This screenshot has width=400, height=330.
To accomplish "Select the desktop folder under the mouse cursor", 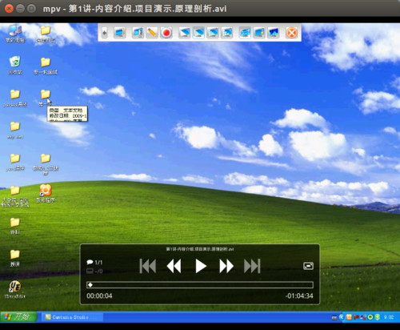I will click(x=46, y=98).
